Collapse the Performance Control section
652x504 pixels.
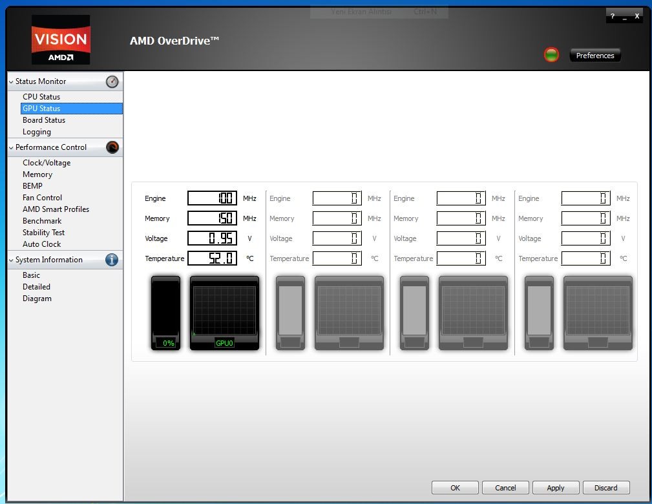pyautogui.click(x=11, y=147)
